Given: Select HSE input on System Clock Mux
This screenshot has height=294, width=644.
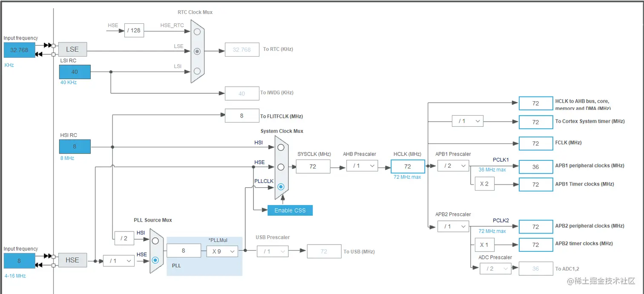Looking at the screenshot, I should click(x=281, y=166).
